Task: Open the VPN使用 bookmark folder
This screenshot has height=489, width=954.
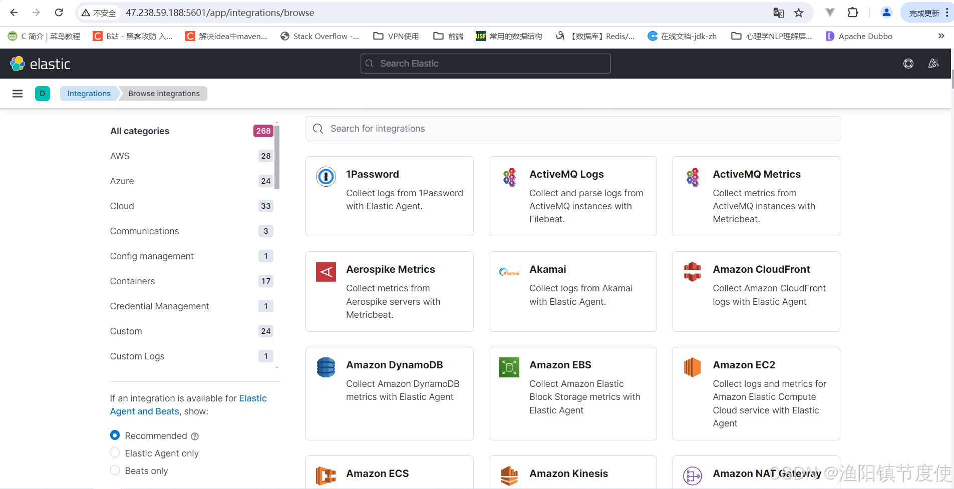Action: click(396, 36)
